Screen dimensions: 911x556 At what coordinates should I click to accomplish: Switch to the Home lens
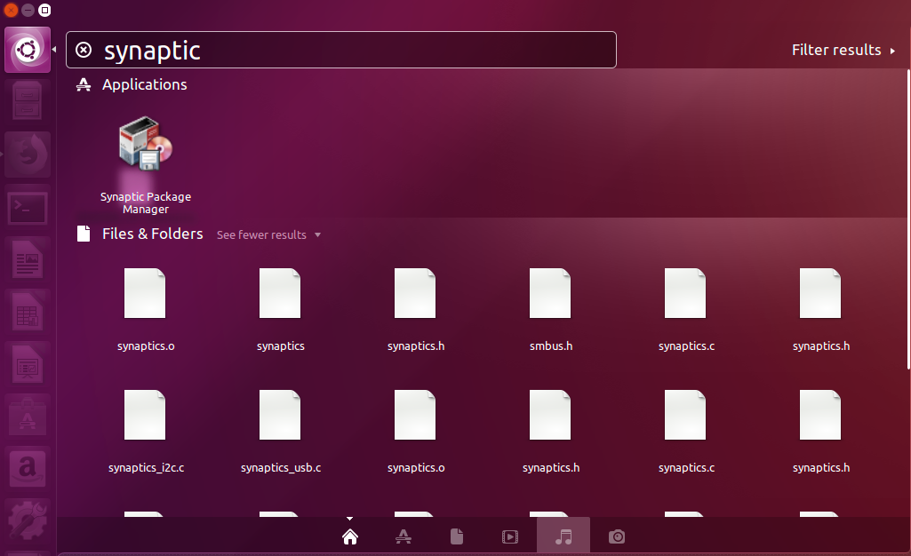pyautogui.click(x=350, y=536)
